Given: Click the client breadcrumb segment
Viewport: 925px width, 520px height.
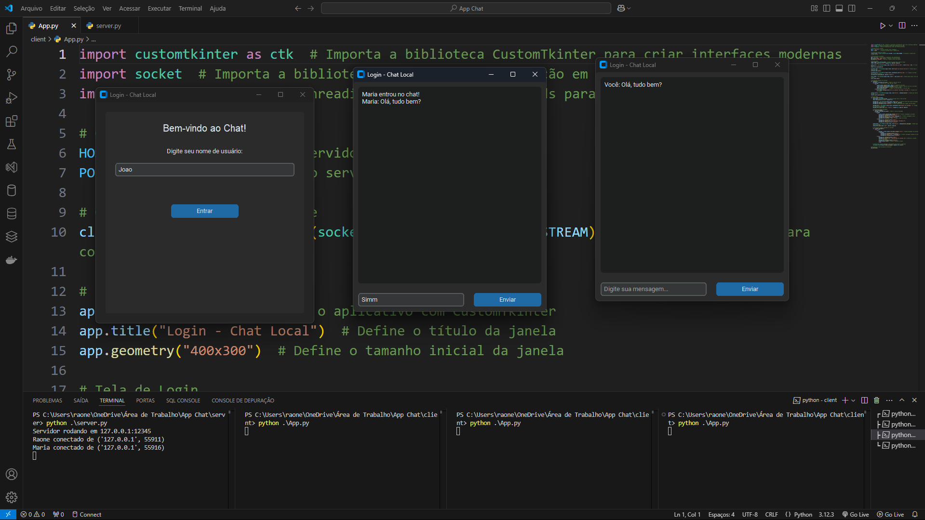Looking at the screenshot, I should (x=38, y=39).
